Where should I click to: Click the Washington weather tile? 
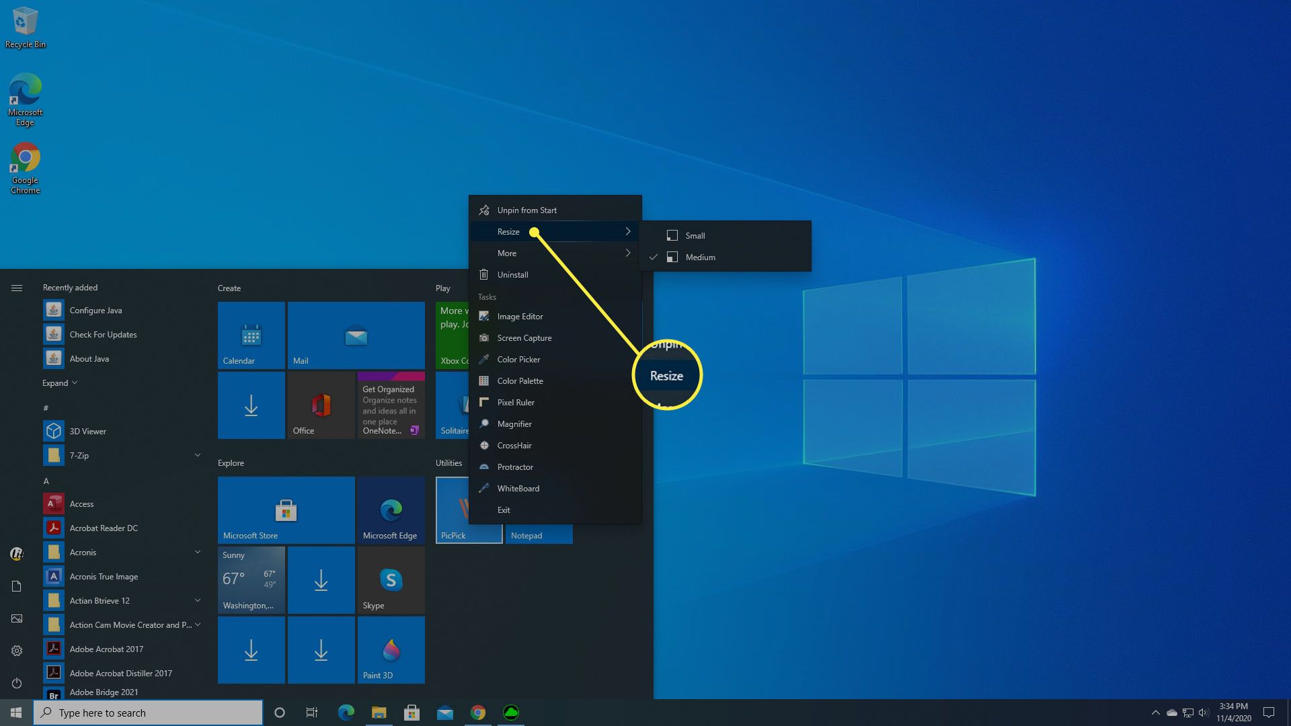pyautogui.click(x=251, y=579)
